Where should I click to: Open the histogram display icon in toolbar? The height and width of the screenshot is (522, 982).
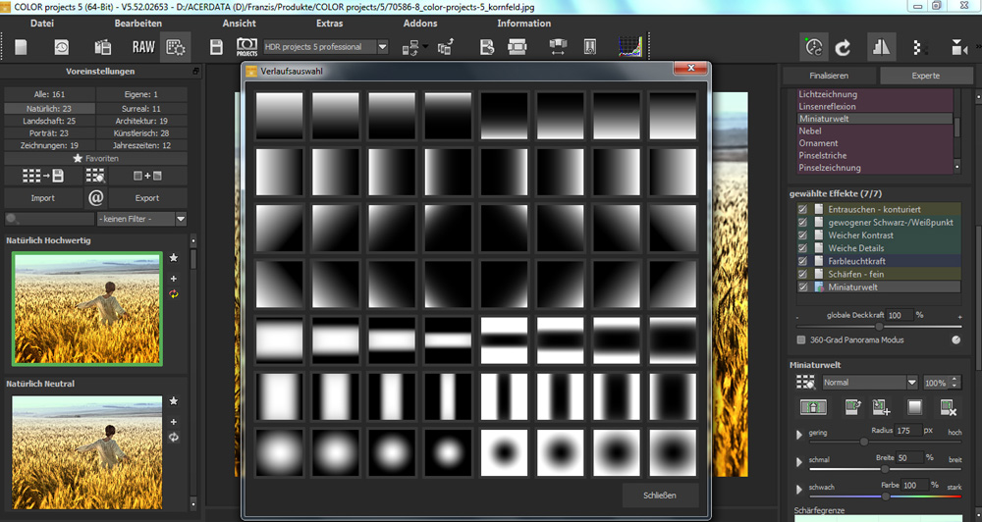(628, 46)
